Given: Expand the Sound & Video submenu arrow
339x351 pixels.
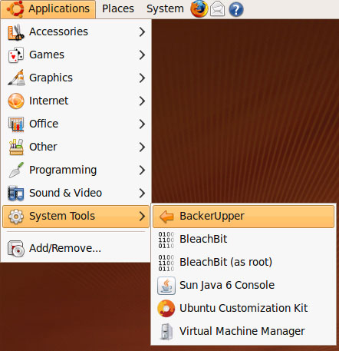Looking at the screenshot, I should (x=142, y=193).
